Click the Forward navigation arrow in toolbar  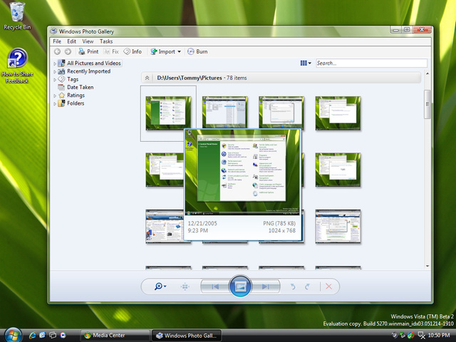(68, 51)
